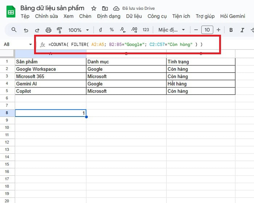Image resolution: width=254 pixels, height=203 pixels.
Task: Click the font size field showing 10
Action: 207,30
